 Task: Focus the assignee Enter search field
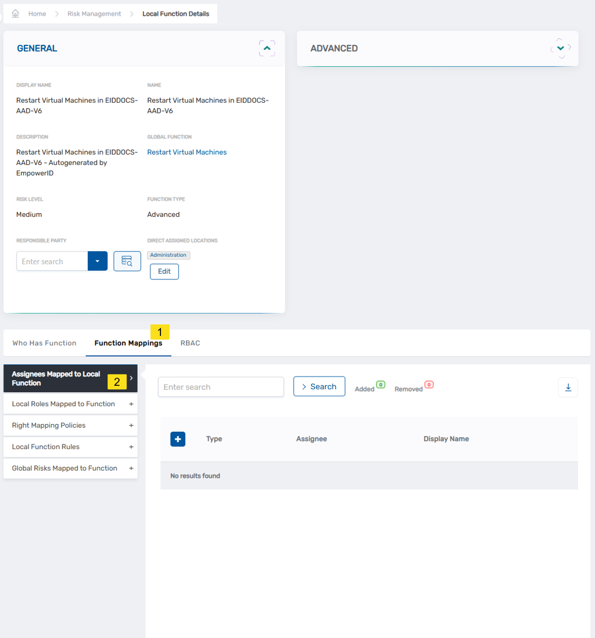(221, 387)
